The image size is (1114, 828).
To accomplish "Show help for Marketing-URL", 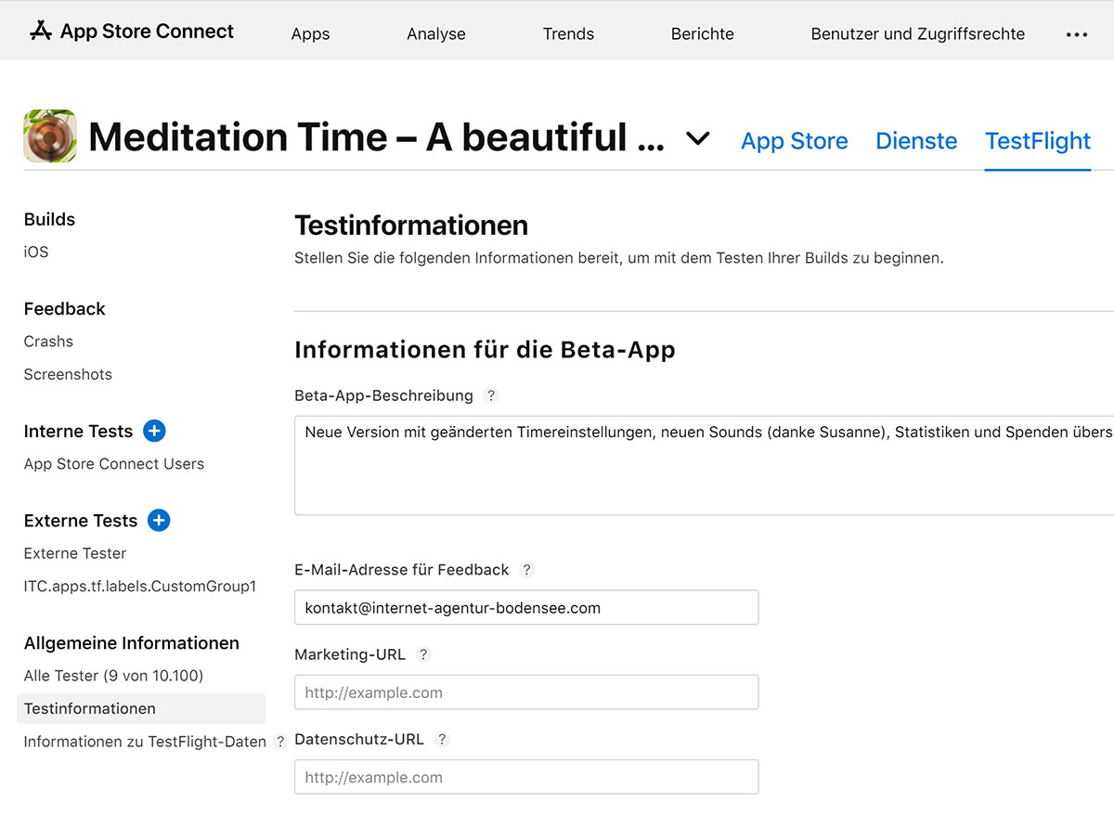I will pyautogui.click(x=423, y=654).
